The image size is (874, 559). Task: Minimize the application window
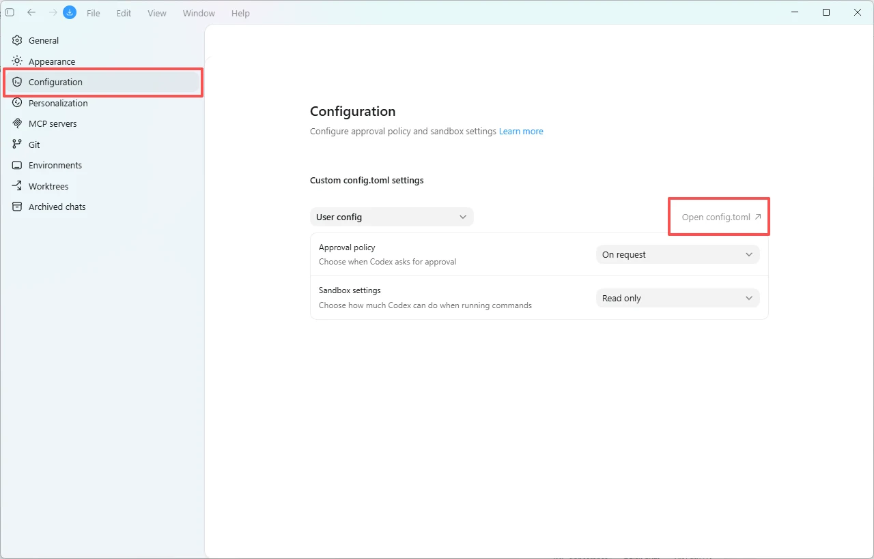(795, 12)
